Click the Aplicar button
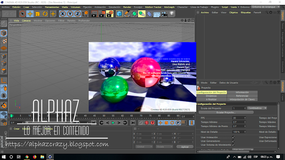Image resolution: width=285 pixels, height=160 pixels. (x=185, y=147)
